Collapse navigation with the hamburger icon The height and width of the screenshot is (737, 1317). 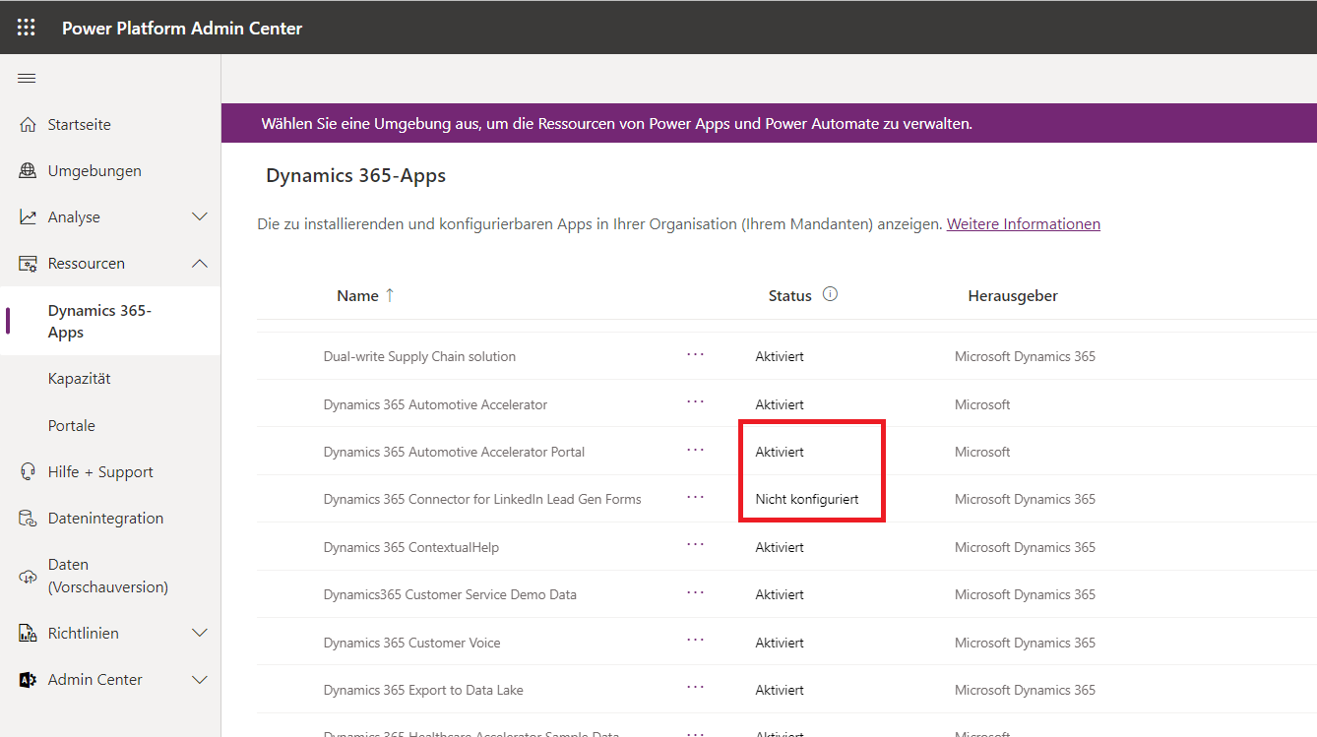pos(27,79)
